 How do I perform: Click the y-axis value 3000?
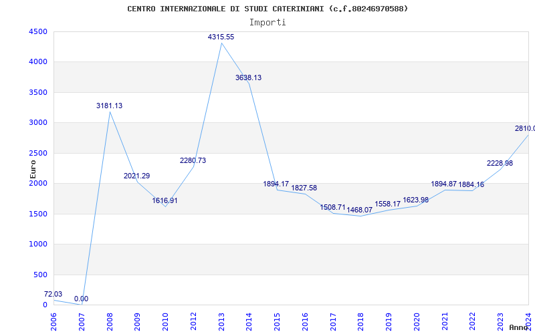pos(38,123)
